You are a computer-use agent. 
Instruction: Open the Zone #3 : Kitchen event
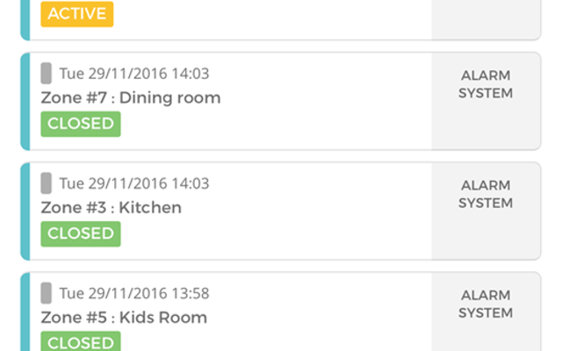point(112,208)
